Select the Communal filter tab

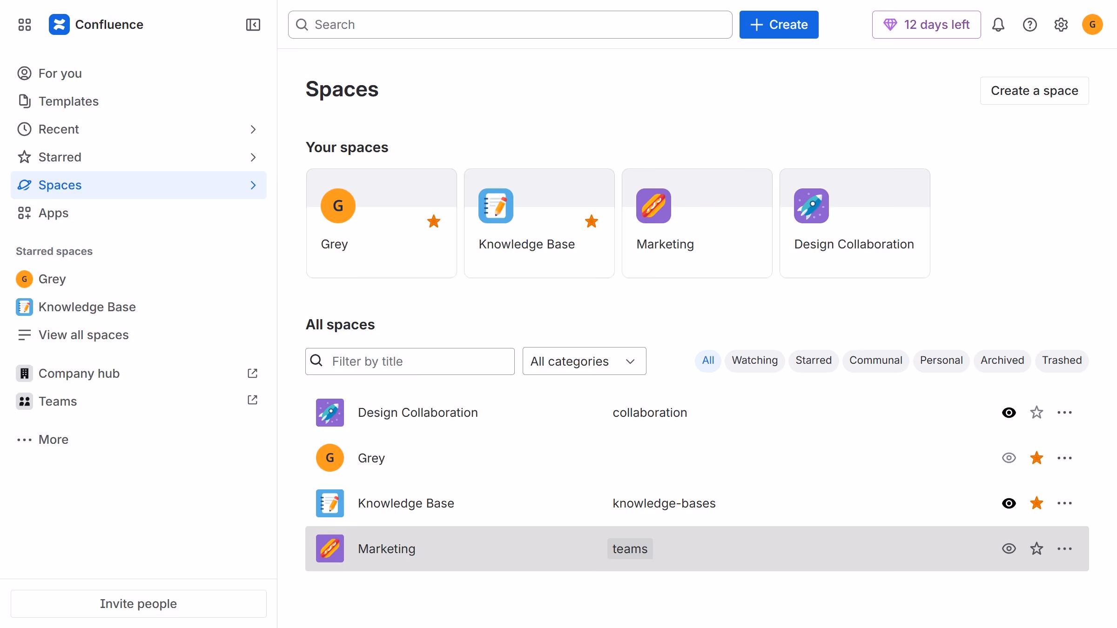875,361
